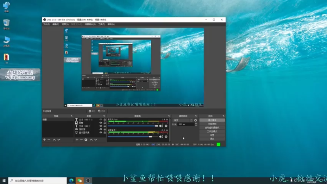The width and height of the screenshot is (327, 184).
Task: Toggle visibility of 文本 (GDI+) 2 source
Action: [101, 119]
